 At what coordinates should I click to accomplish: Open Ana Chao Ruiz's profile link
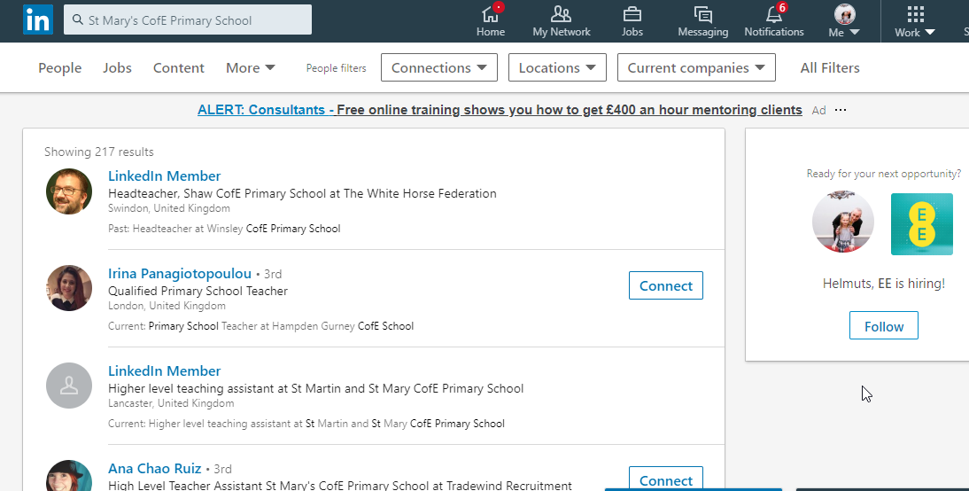[155, 468]
